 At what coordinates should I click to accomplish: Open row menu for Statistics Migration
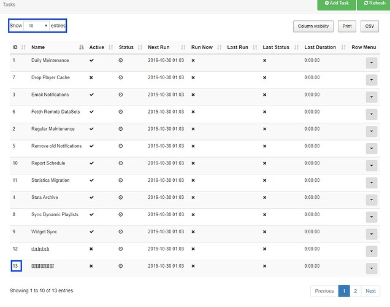(x=372, y=183)
